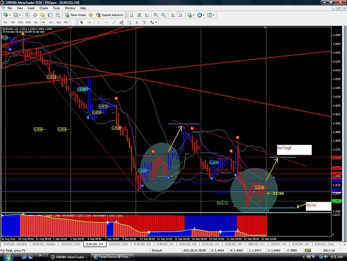Open a new chart window
This screenshot has height=261, width=347.
click(x=6, y=15)
